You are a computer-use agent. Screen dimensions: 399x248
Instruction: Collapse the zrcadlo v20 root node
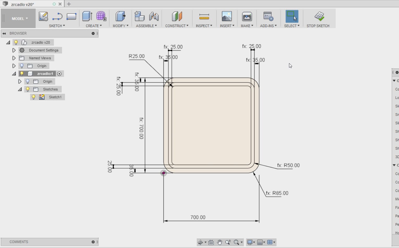(x=8, y=42)
